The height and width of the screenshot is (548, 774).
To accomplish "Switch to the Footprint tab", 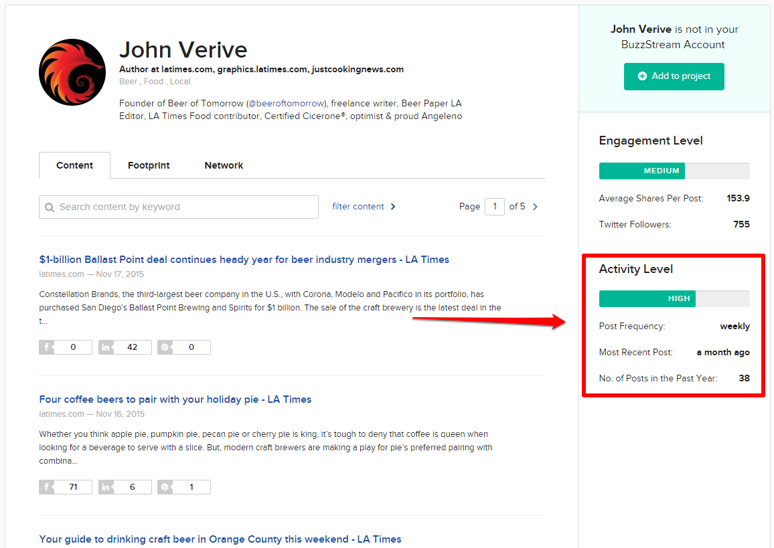I will [x=148, y=165].
